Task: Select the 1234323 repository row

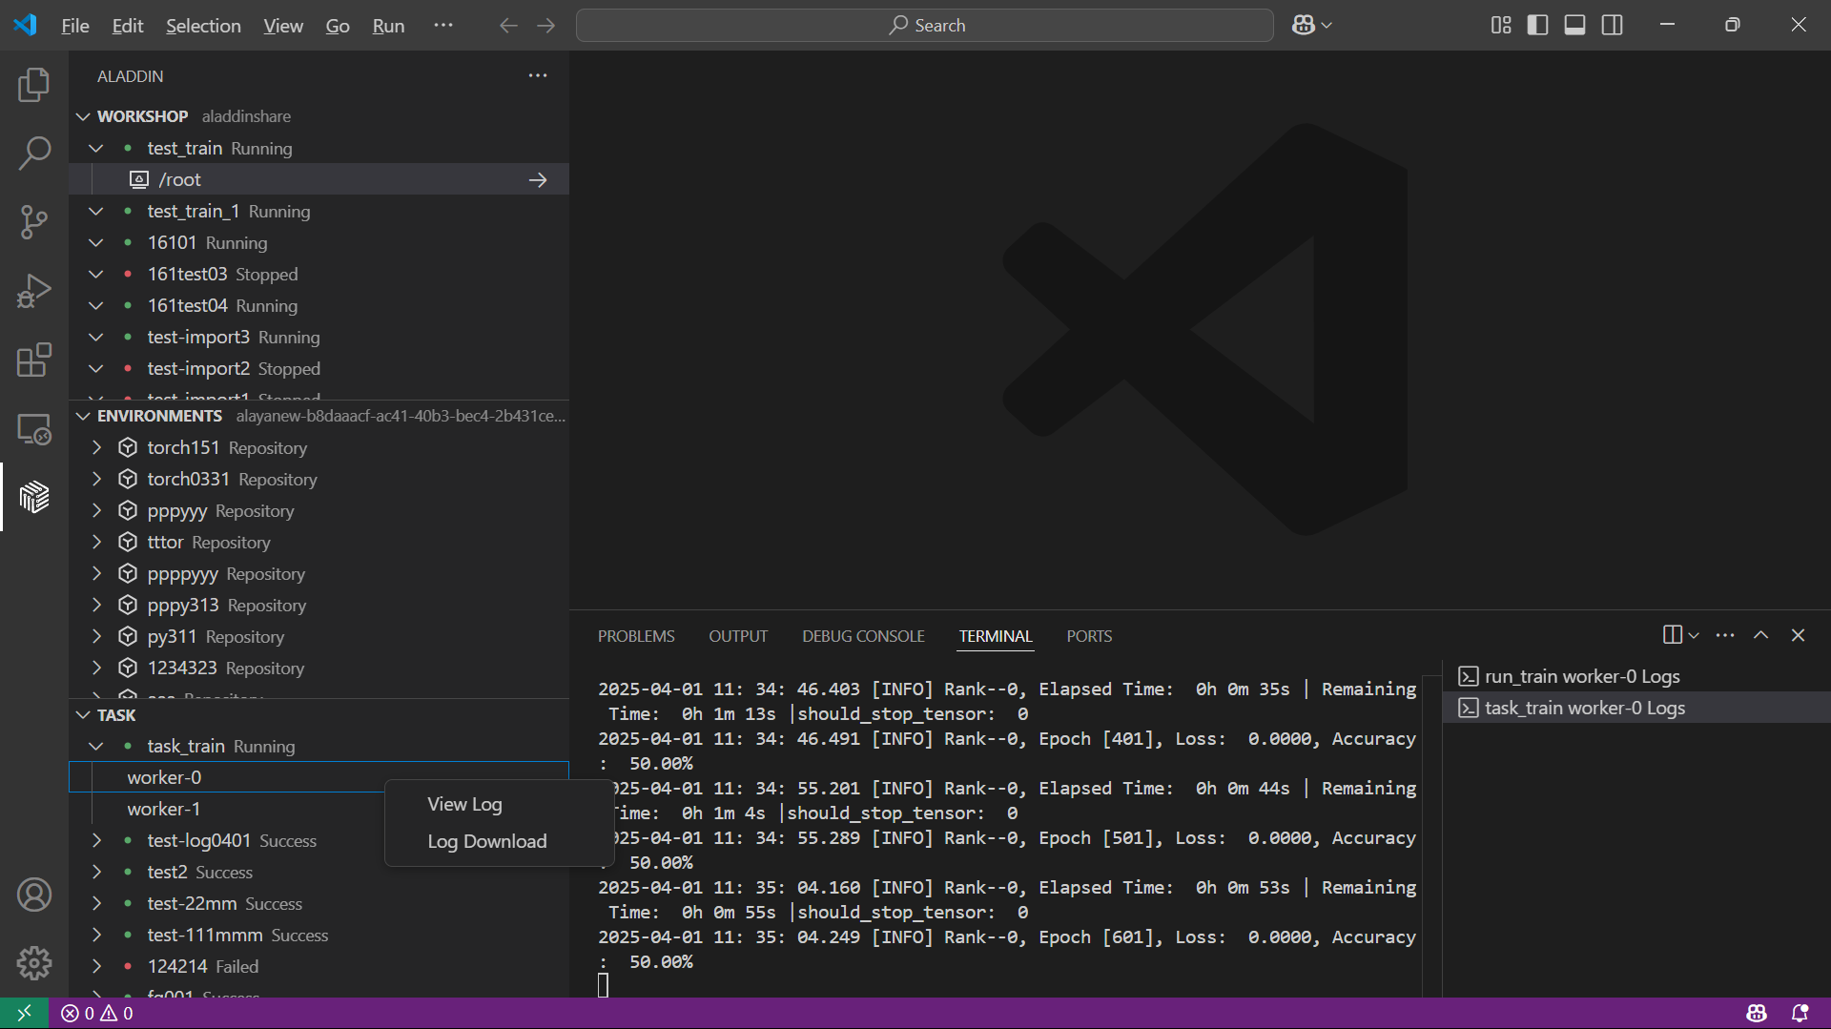Action: (x=319, y=668)
